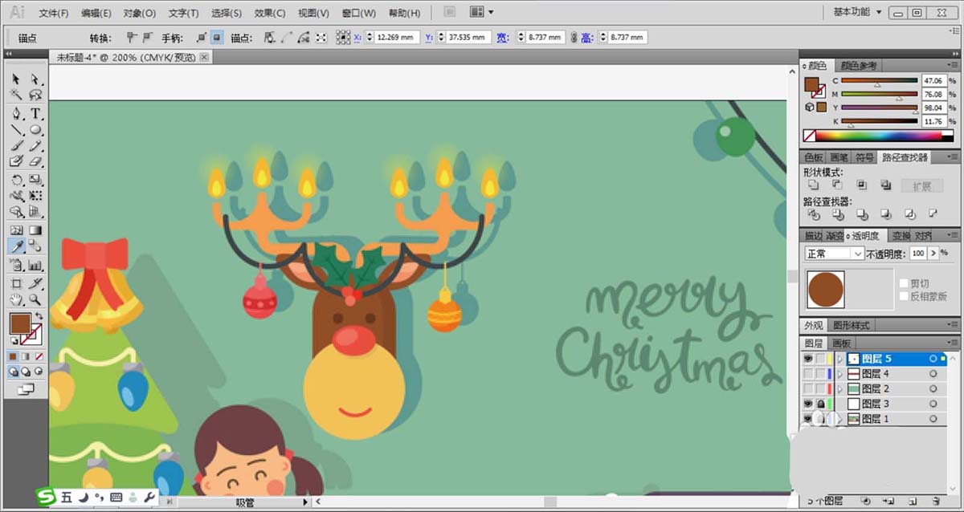Screen dimensions: 964x512
Task: Open the Layers panel flyout menu
Action: (951, 343)
